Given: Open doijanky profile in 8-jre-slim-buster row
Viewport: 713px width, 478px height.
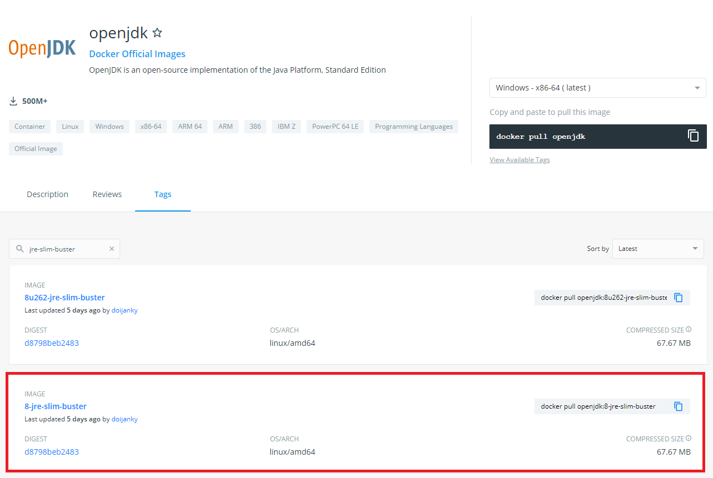Looking at the screenshot, I should (125, 419).
